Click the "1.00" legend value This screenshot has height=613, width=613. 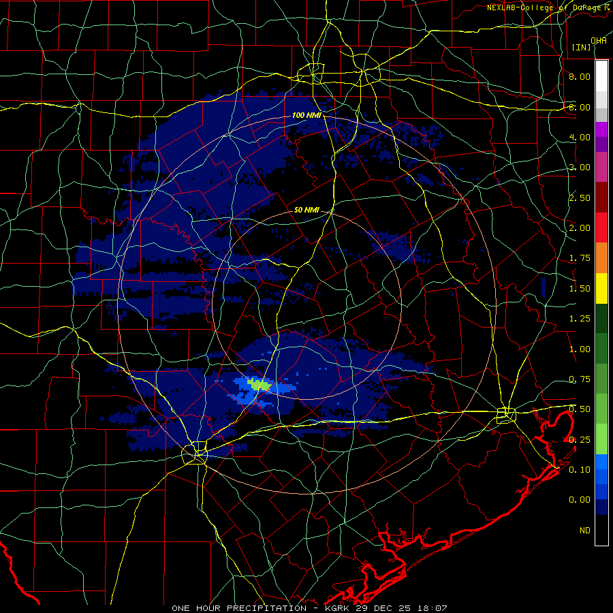580,349
